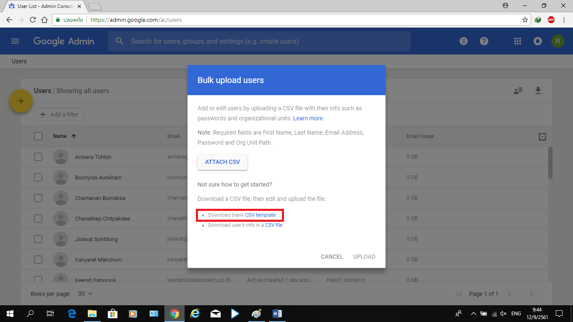Expand the Rows per page dropdown
The height and width of the screenshot is (322, 573).
coord(86,294)
